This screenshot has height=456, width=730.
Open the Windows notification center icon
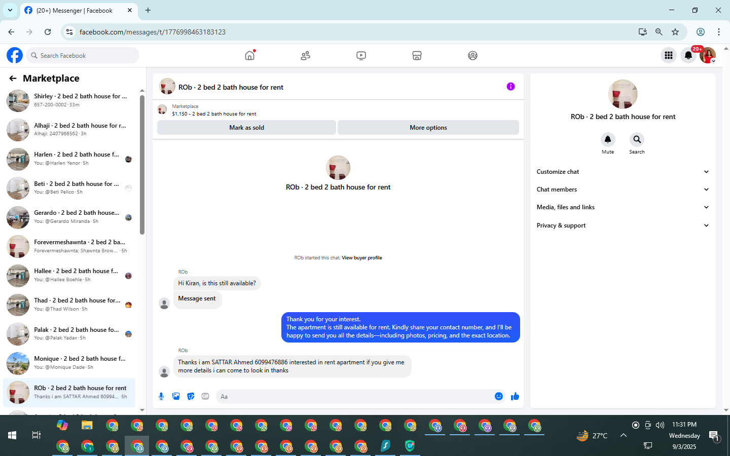coord(714,436)
